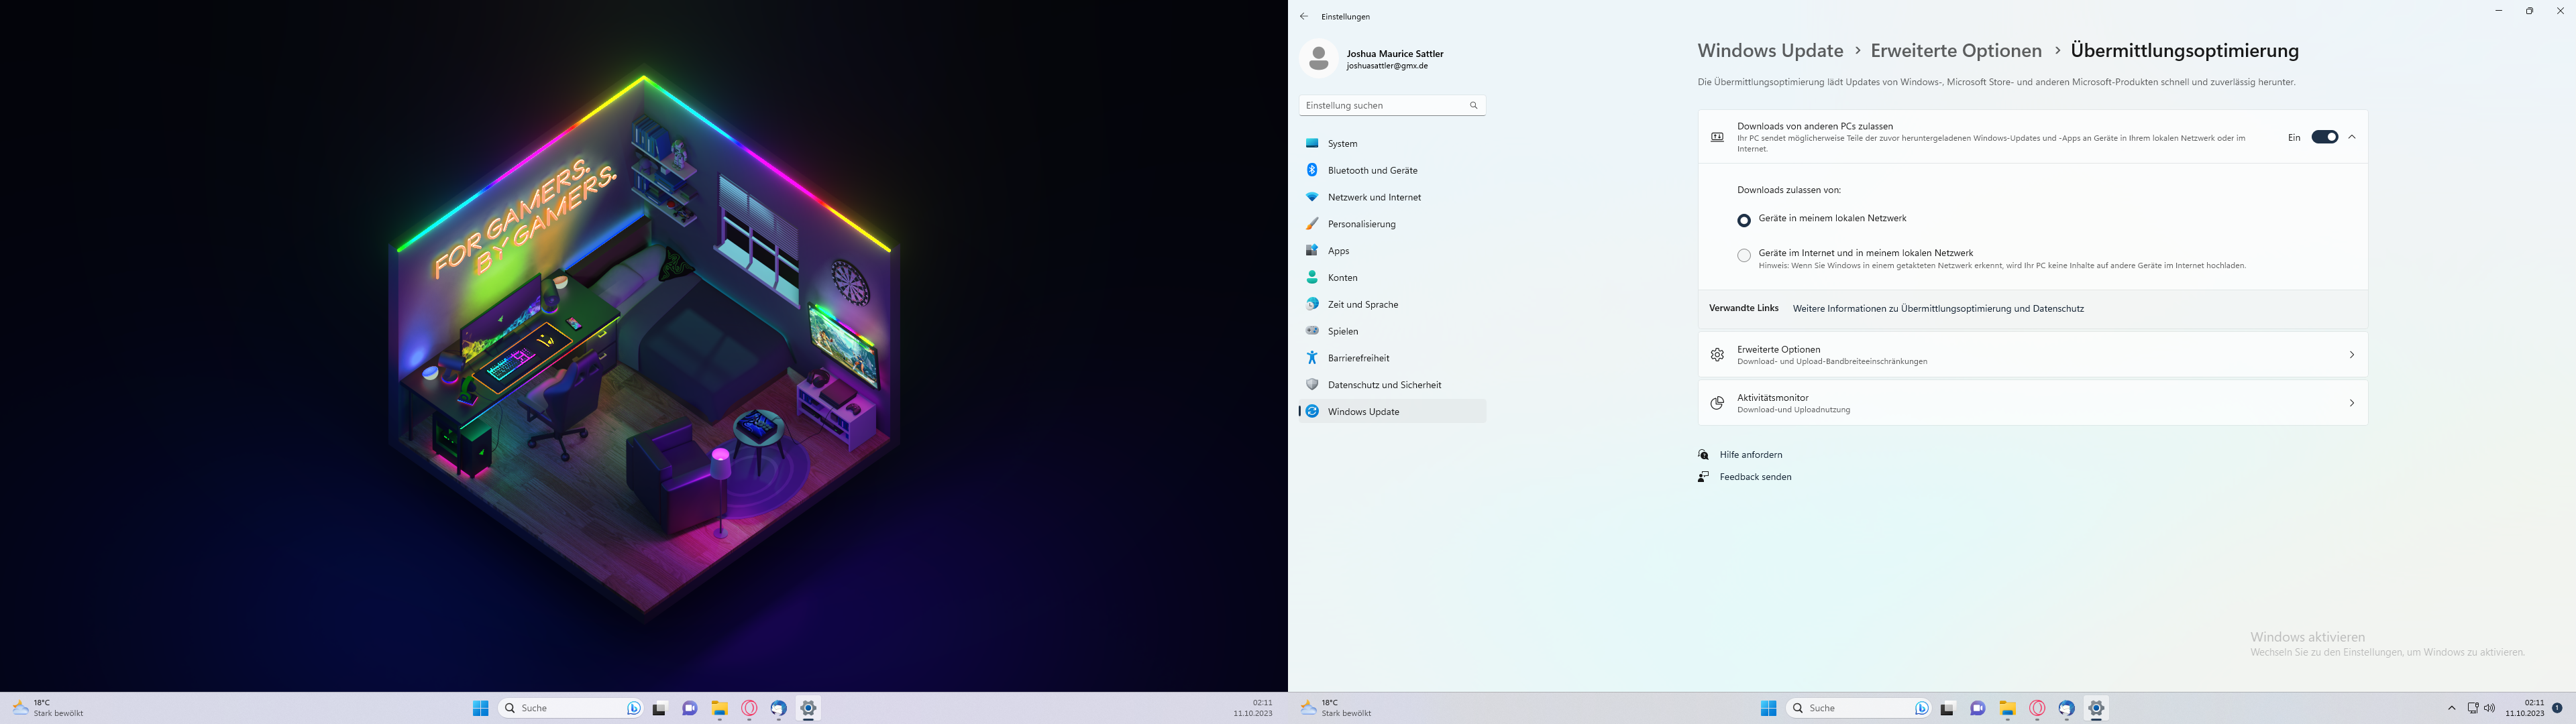Screen dimensions: 2576x724
Task: Click the Feedback senden link
Action: tap(1755, 477)
